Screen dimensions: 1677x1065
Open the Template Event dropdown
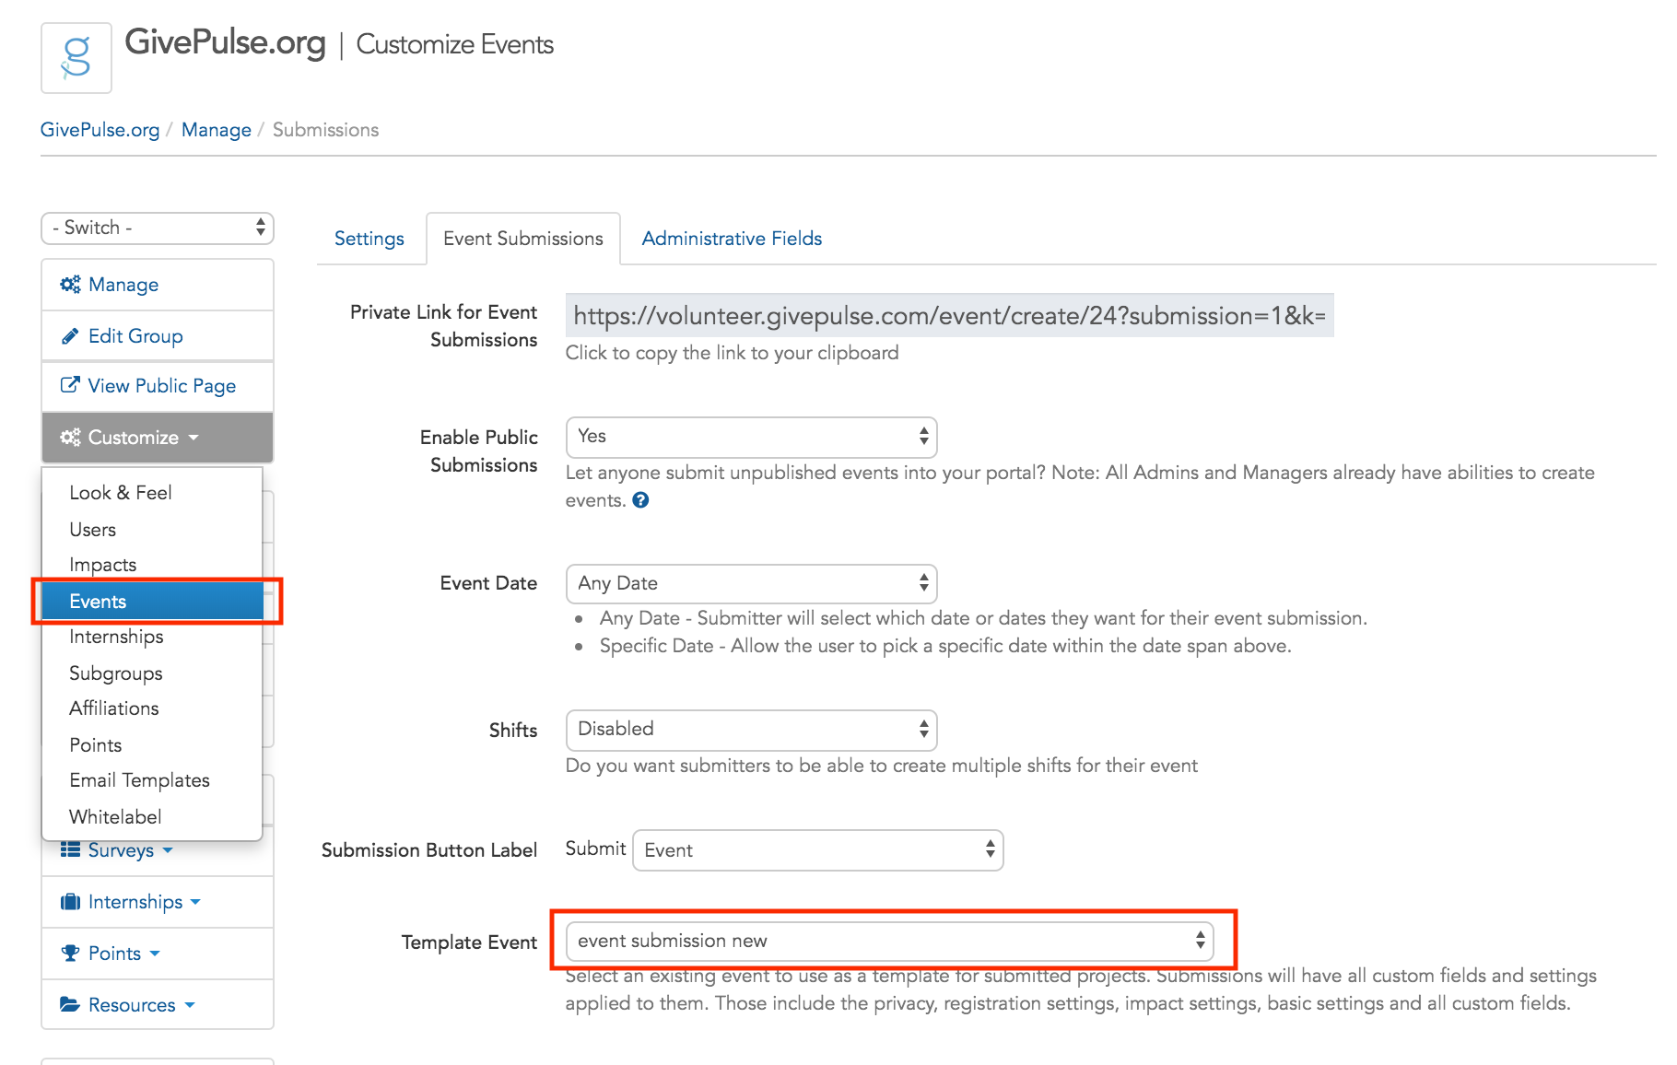(889, 941)
